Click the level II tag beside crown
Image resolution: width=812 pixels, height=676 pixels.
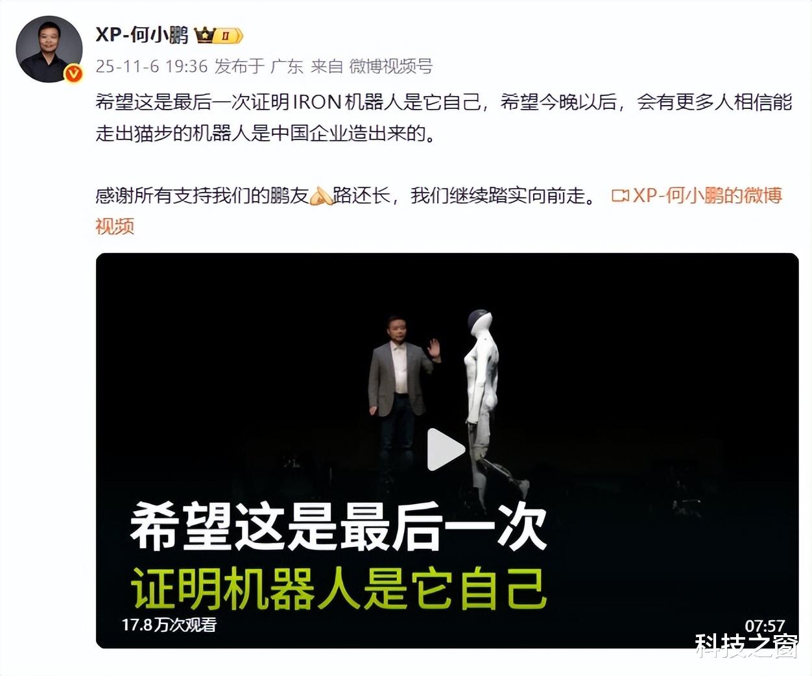coord(229,36)
